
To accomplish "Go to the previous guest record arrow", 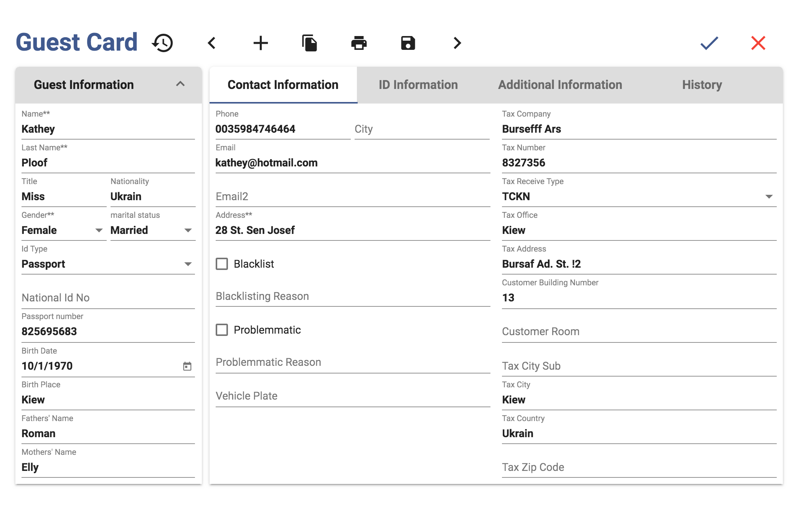I will (212, 43).
